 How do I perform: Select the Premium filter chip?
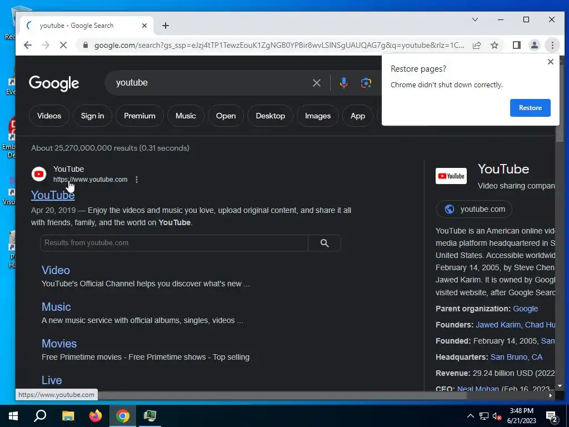(139, 116)
